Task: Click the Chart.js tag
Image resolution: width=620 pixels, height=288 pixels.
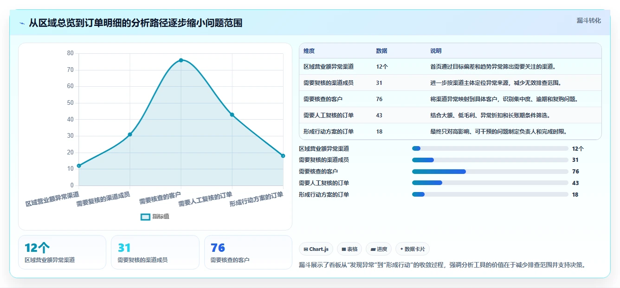Action: coord(316,249)
